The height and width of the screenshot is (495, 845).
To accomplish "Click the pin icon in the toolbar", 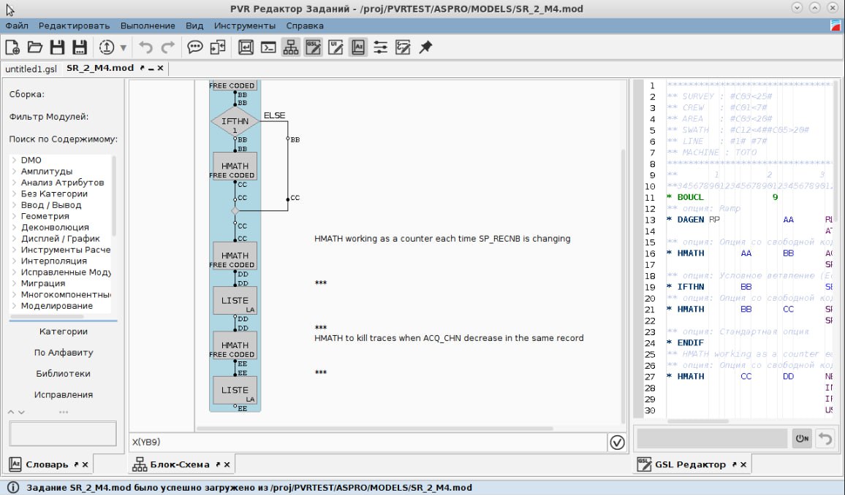I will (x=425, y=47).
